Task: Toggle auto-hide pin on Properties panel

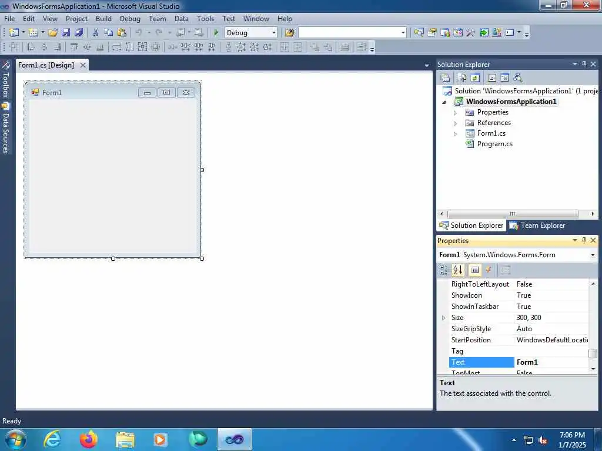Action: coord(584,240)
